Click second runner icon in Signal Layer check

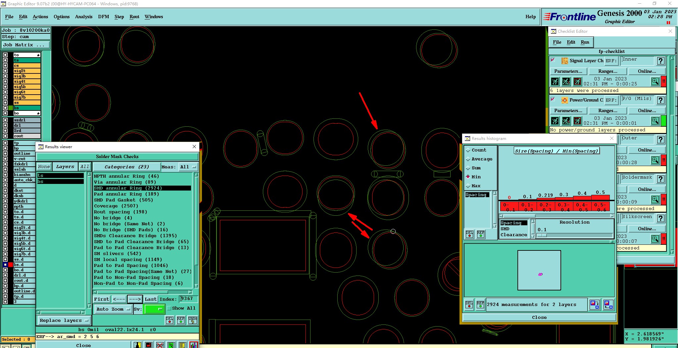click(566, 81)
